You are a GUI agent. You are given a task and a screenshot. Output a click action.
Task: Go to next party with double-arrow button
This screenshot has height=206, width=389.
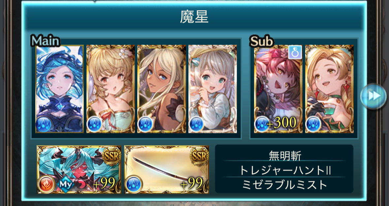[373, 96]
